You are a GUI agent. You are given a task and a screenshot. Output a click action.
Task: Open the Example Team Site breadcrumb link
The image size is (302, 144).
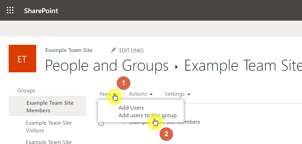(69, 50)
